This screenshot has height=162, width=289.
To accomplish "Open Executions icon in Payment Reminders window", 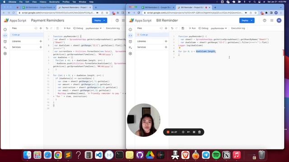I will click(5, 48).
